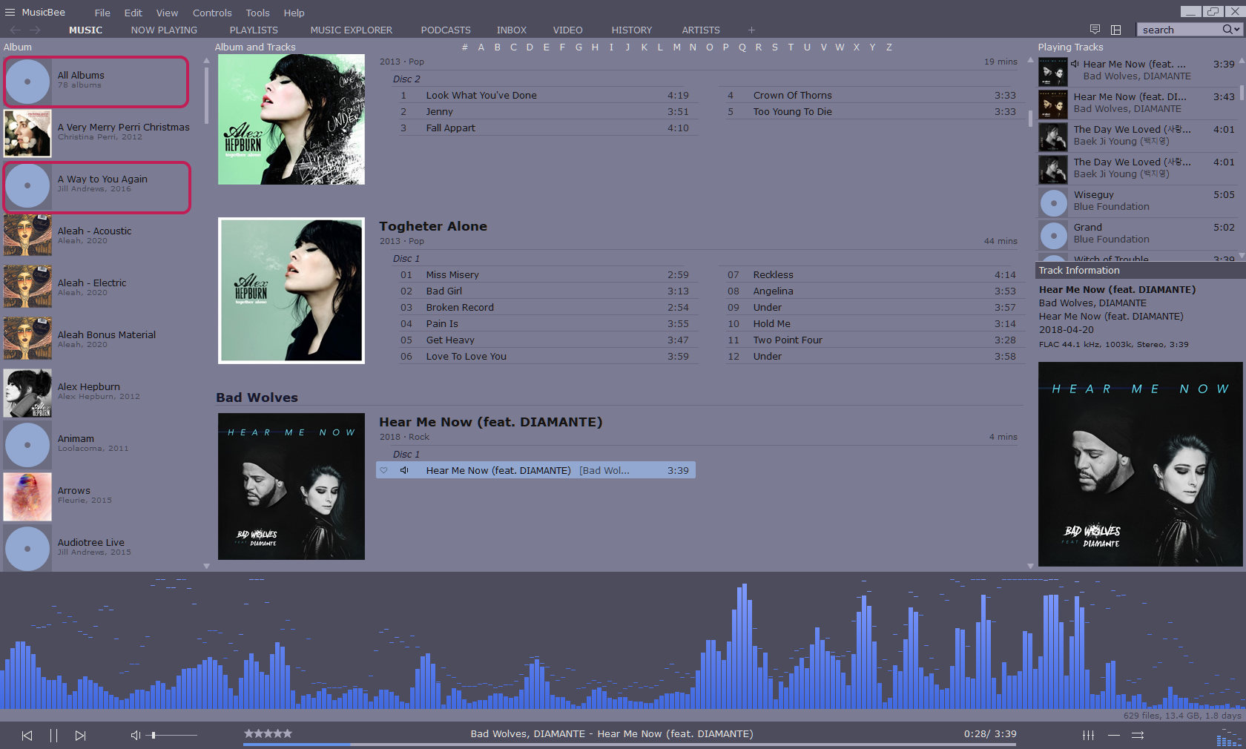1246x749 pixels.
Task: Click the back navigation arrow
Action: [16, 30]
